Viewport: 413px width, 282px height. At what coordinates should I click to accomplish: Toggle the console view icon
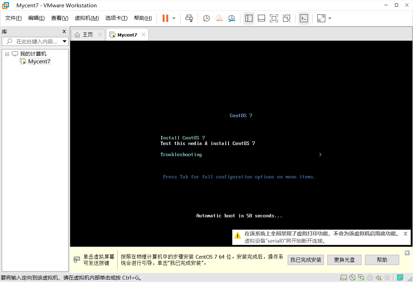tap(304, 18)
